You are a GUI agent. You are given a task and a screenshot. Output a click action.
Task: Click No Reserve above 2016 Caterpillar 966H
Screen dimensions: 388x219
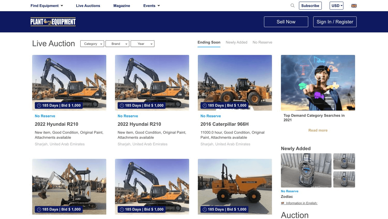211,116
